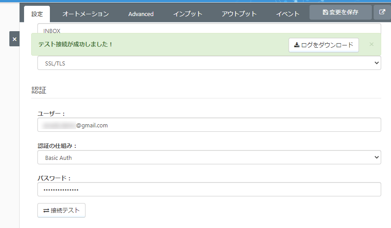Switch to the アウトプット tab
Image resolution: width=391 pixels, height=228 pixels.
click(x=239, y=14)
